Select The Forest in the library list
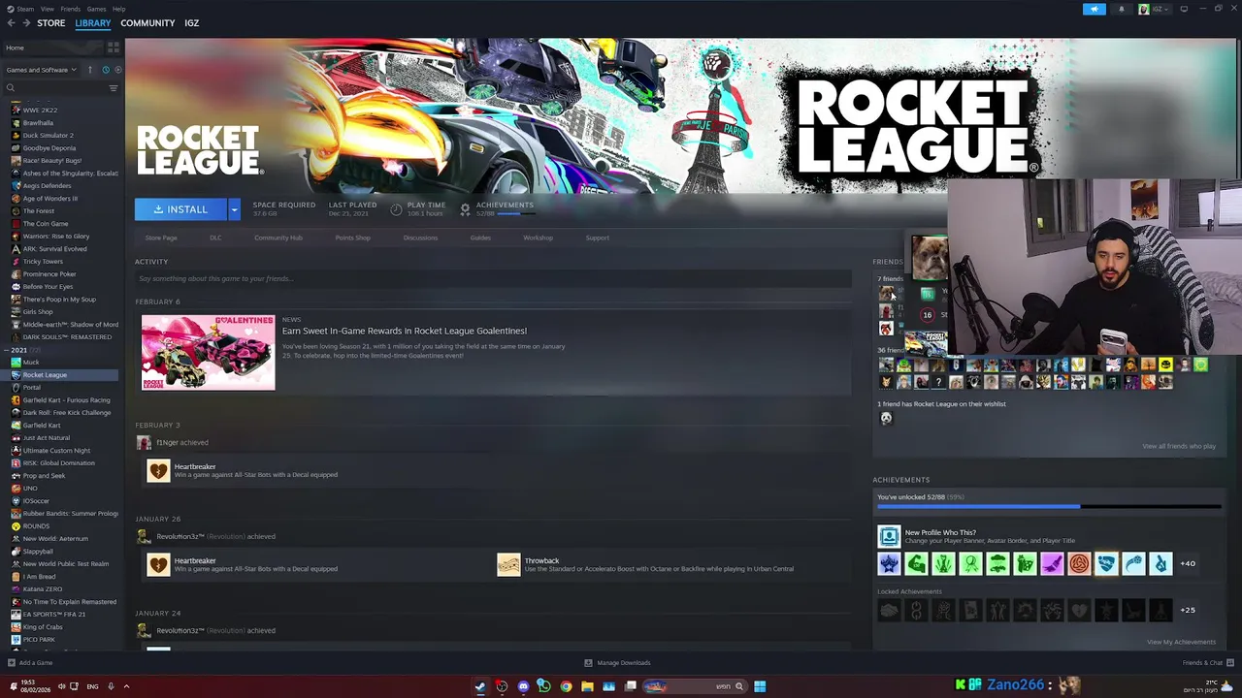This screenshot has height=698, width=1242. tap(39, 211)
